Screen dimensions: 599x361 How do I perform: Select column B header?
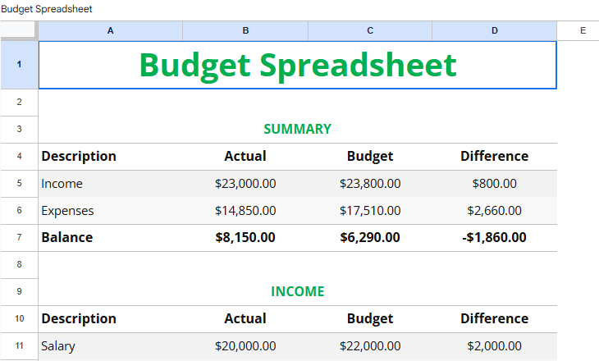(x=245, y=30)
